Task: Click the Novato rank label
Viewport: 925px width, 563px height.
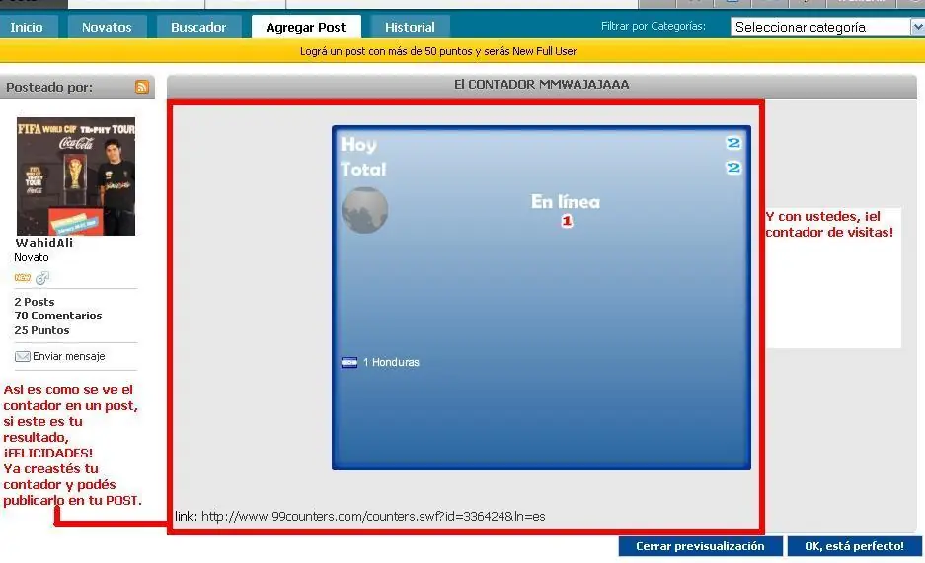Action: [x=32, y=257]
